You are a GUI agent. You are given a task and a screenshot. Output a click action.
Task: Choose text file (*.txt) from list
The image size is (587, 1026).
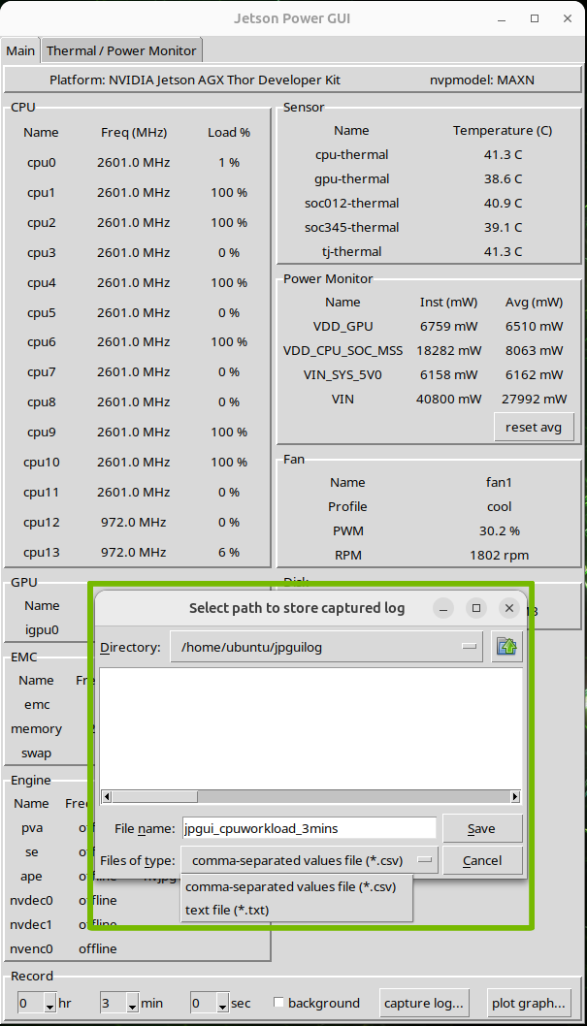pyautogui.click(x=227, y=910)
